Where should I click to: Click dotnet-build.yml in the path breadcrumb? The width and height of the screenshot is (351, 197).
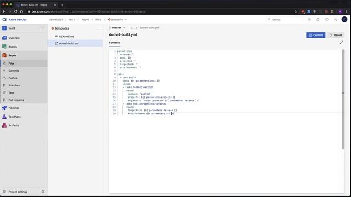click(149, 28)
